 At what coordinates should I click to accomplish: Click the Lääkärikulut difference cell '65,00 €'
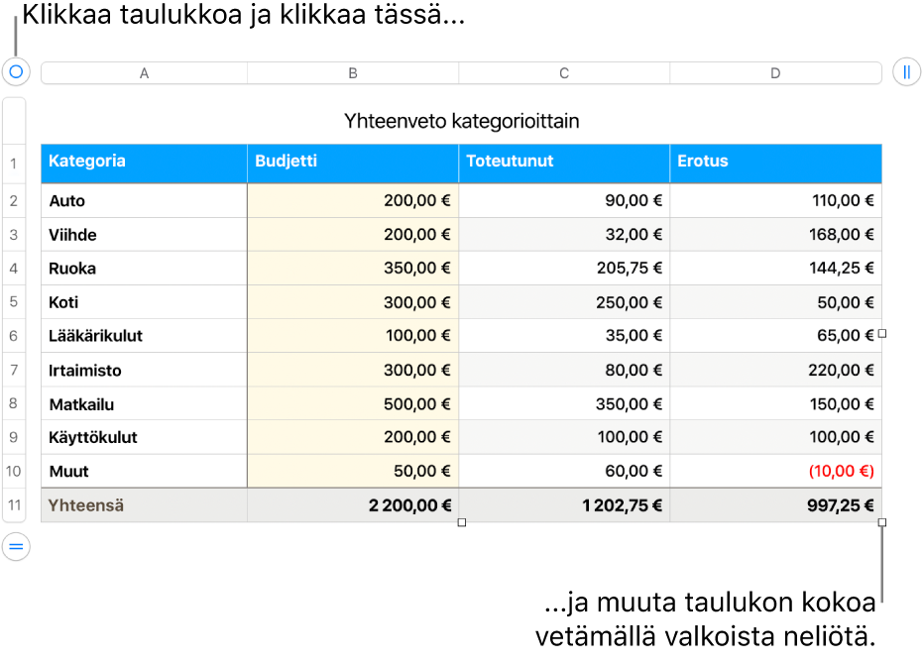tap(776, 336)
